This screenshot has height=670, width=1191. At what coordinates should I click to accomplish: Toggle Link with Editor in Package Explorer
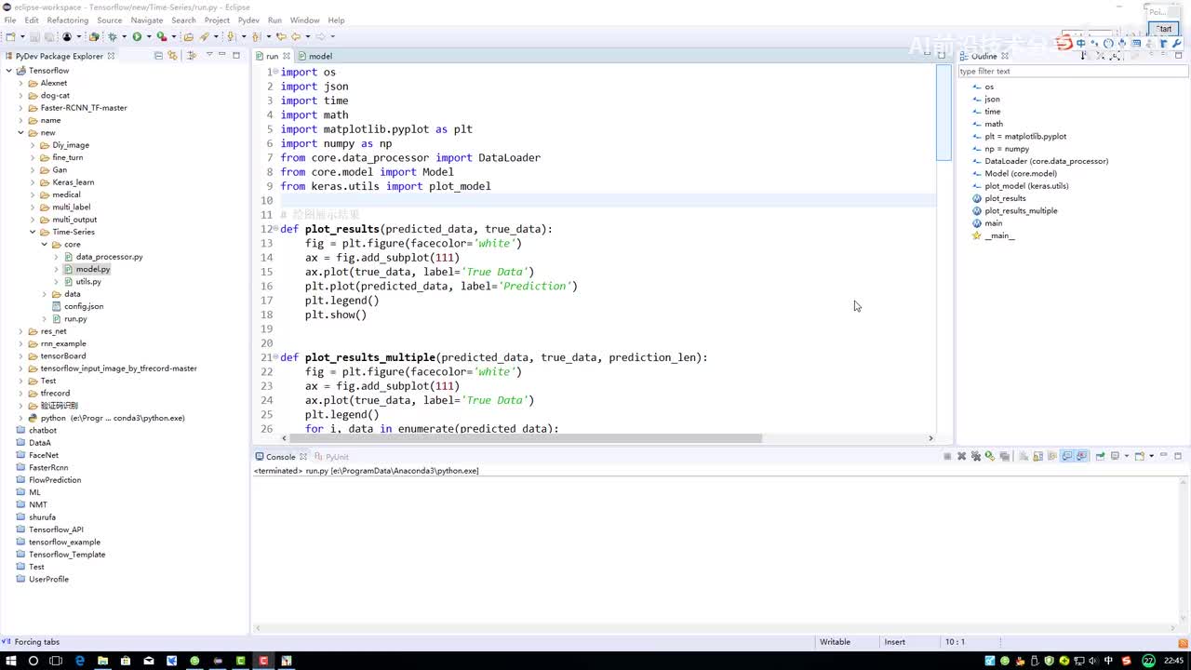click(171, 56)
